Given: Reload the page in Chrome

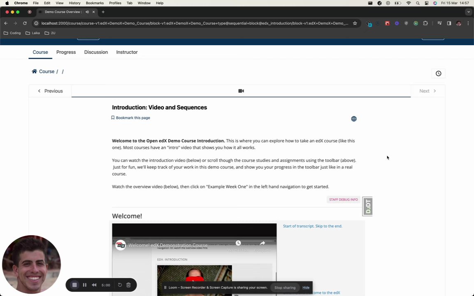Looking at the screenshot, I should pyautogui.click(x=25, y=23).
